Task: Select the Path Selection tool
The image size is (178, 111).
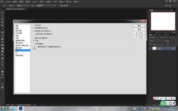Action: click(2, 65)
